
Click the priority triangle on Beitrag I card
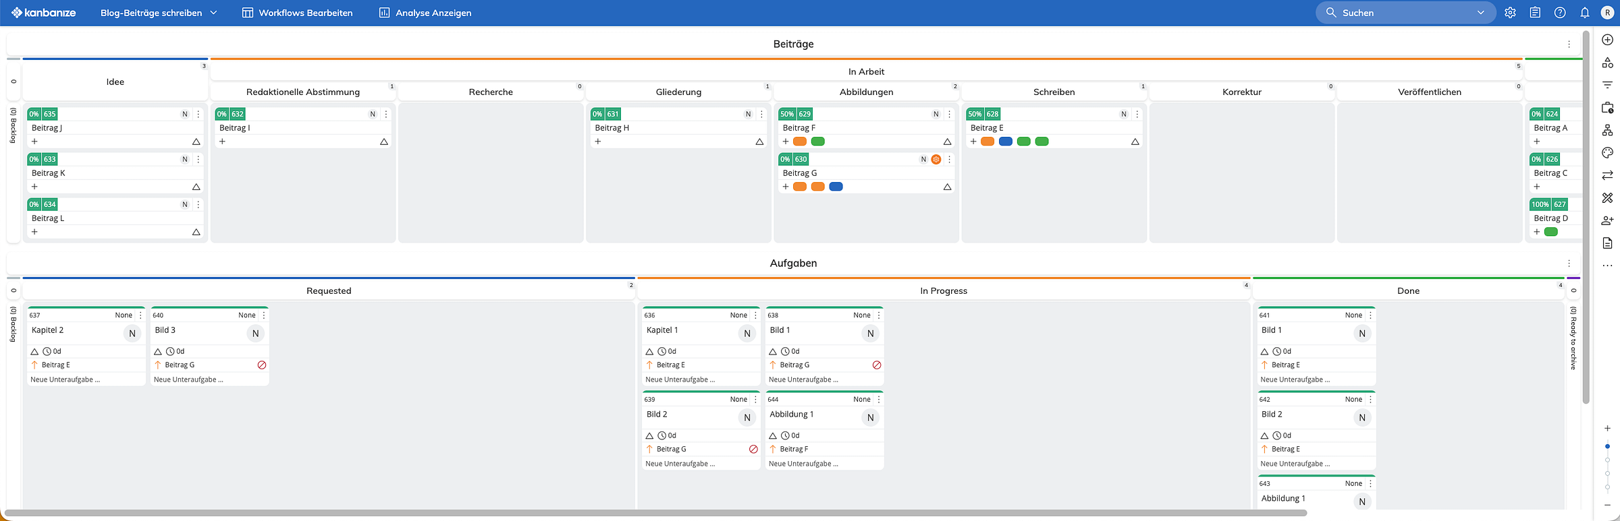[384, 142]
